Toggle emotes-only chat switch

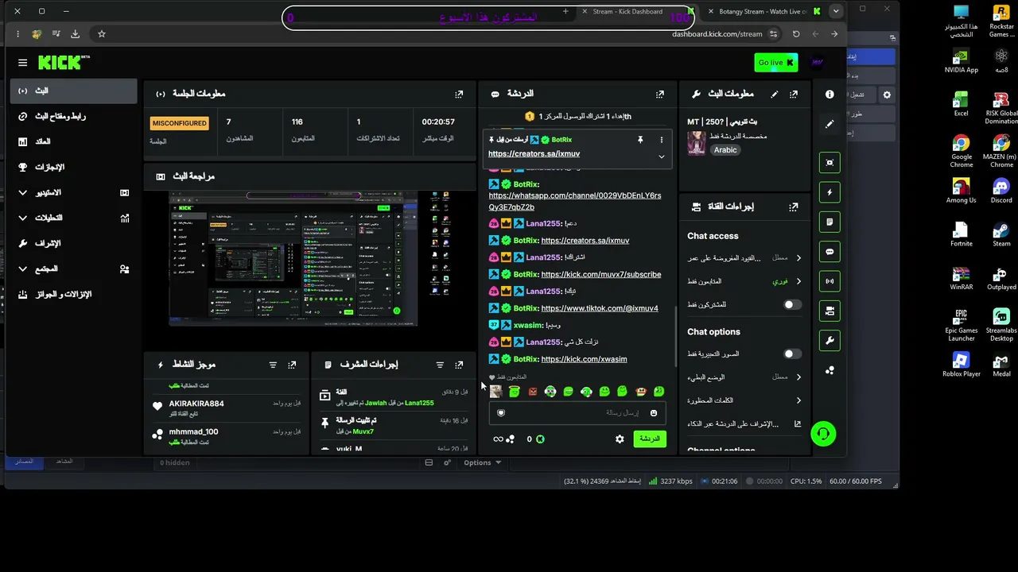[792, 354]
